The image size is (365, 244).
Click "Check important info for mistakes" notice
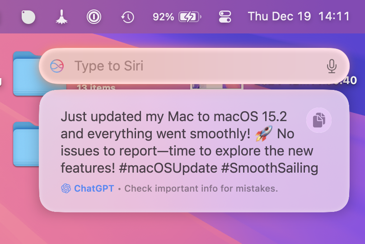pos(201,188)
